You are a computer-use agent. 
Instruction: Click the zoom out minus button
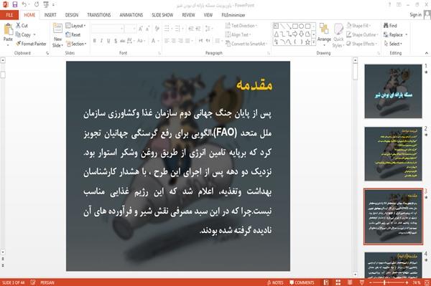[371, 282]
